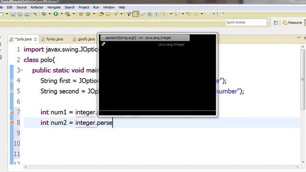Open the Source menu
This screenshot has height=172, width=306.
[x=22, y=7]
